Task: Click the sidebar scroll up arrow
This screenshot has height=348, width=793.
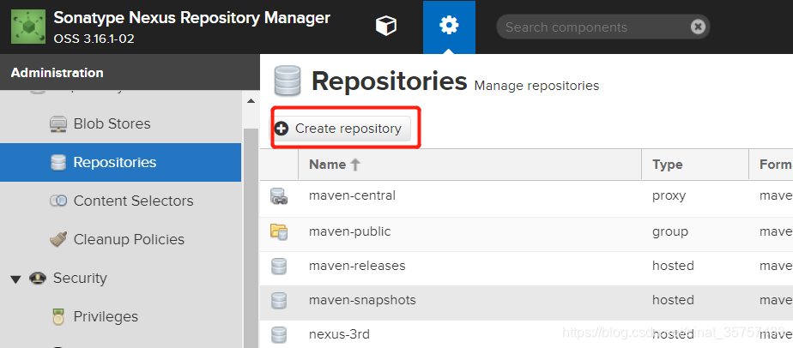Action: [251, 100]
